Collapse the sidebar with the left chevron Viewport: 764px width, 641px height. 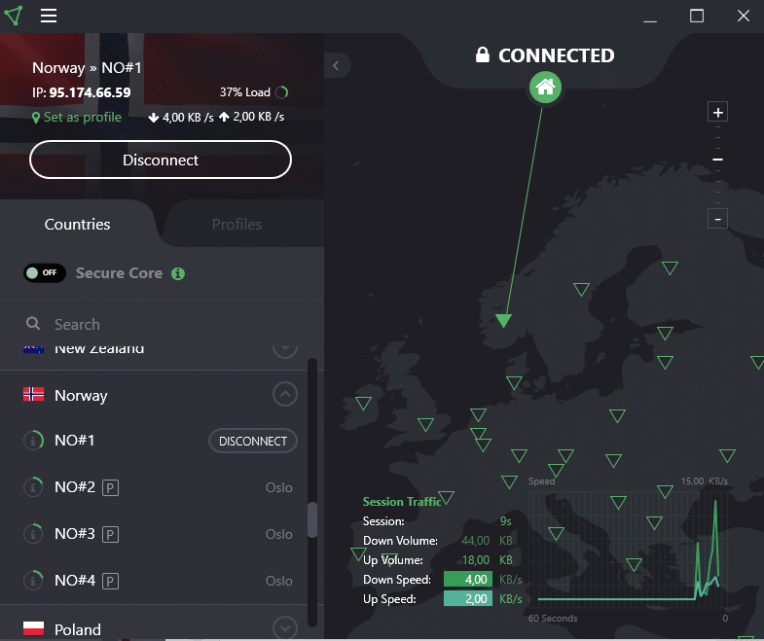click(336, 66)
